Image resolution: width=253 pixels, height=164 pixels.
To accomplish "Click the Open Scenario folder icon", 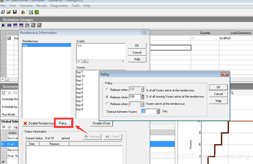I will coord(9,12).
